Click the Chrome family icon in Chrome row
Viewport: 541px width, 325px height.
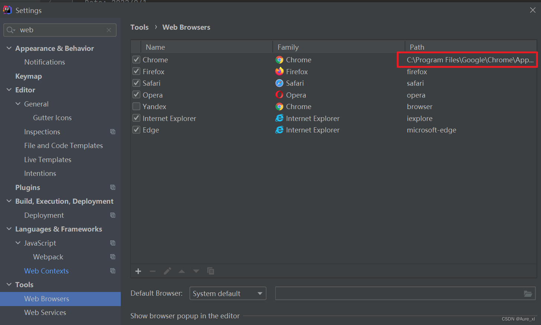point(279,60)
